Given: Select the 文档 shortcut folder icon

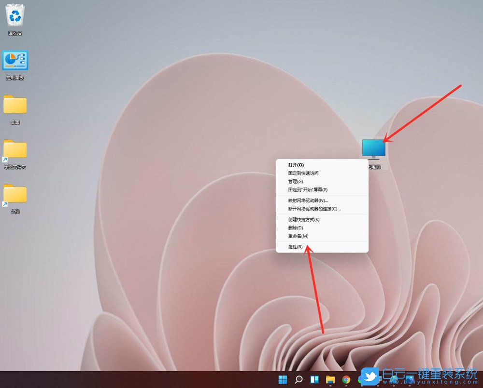Looking at the screenshot, I should [x=15, y=194].
